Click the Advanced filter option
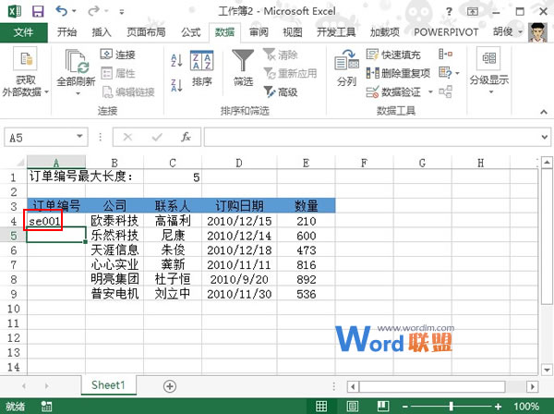The height and width of the screenshot is (414, 554). (x=281, y=91)
